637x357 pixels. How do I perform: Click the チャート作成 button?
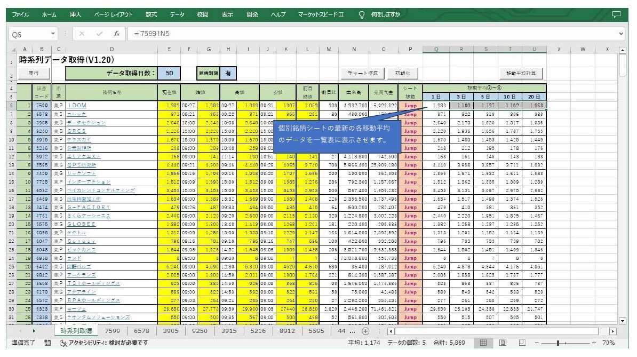click(x=362, y=73)
